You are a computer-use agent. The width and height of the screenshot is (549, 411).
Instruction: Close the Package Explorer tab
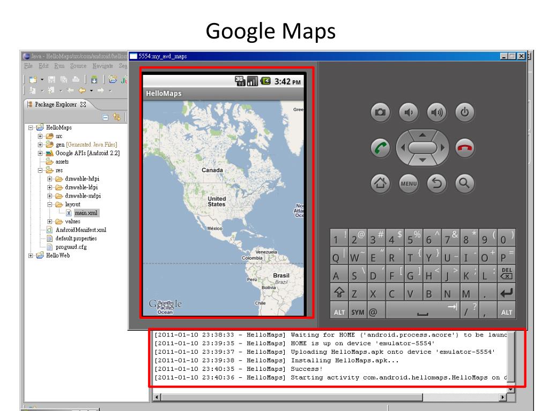click(83, 104)
